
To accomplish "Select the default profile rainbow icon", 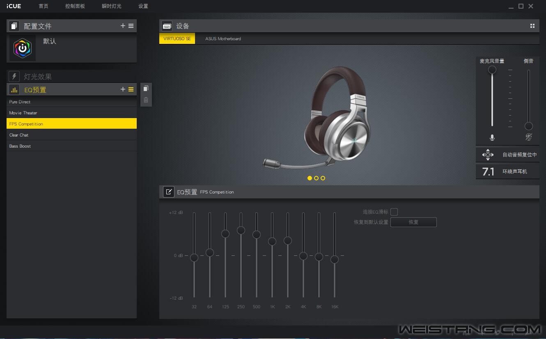I will coord(23,48).
